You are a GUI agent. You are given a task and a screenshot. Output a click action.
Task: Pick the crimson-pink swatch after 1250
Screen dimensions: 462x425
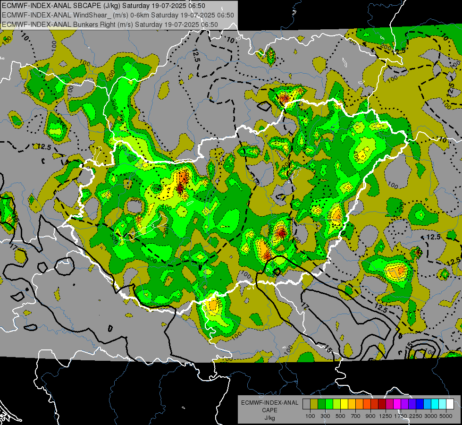click(x=389, y=404)
